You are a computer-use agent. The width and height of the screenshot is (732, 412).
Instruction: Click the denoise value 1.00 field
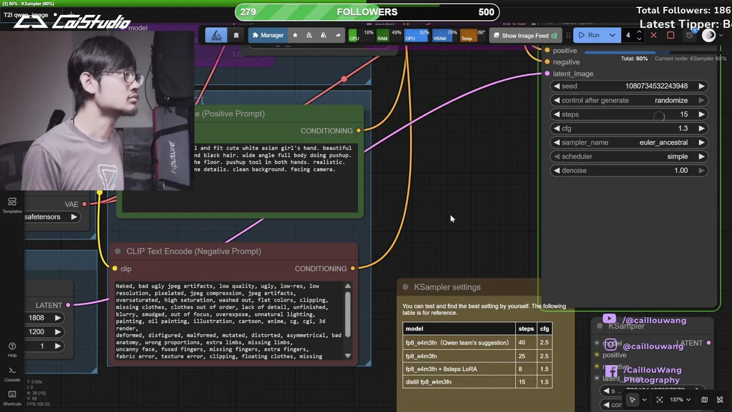click(629, 171)
